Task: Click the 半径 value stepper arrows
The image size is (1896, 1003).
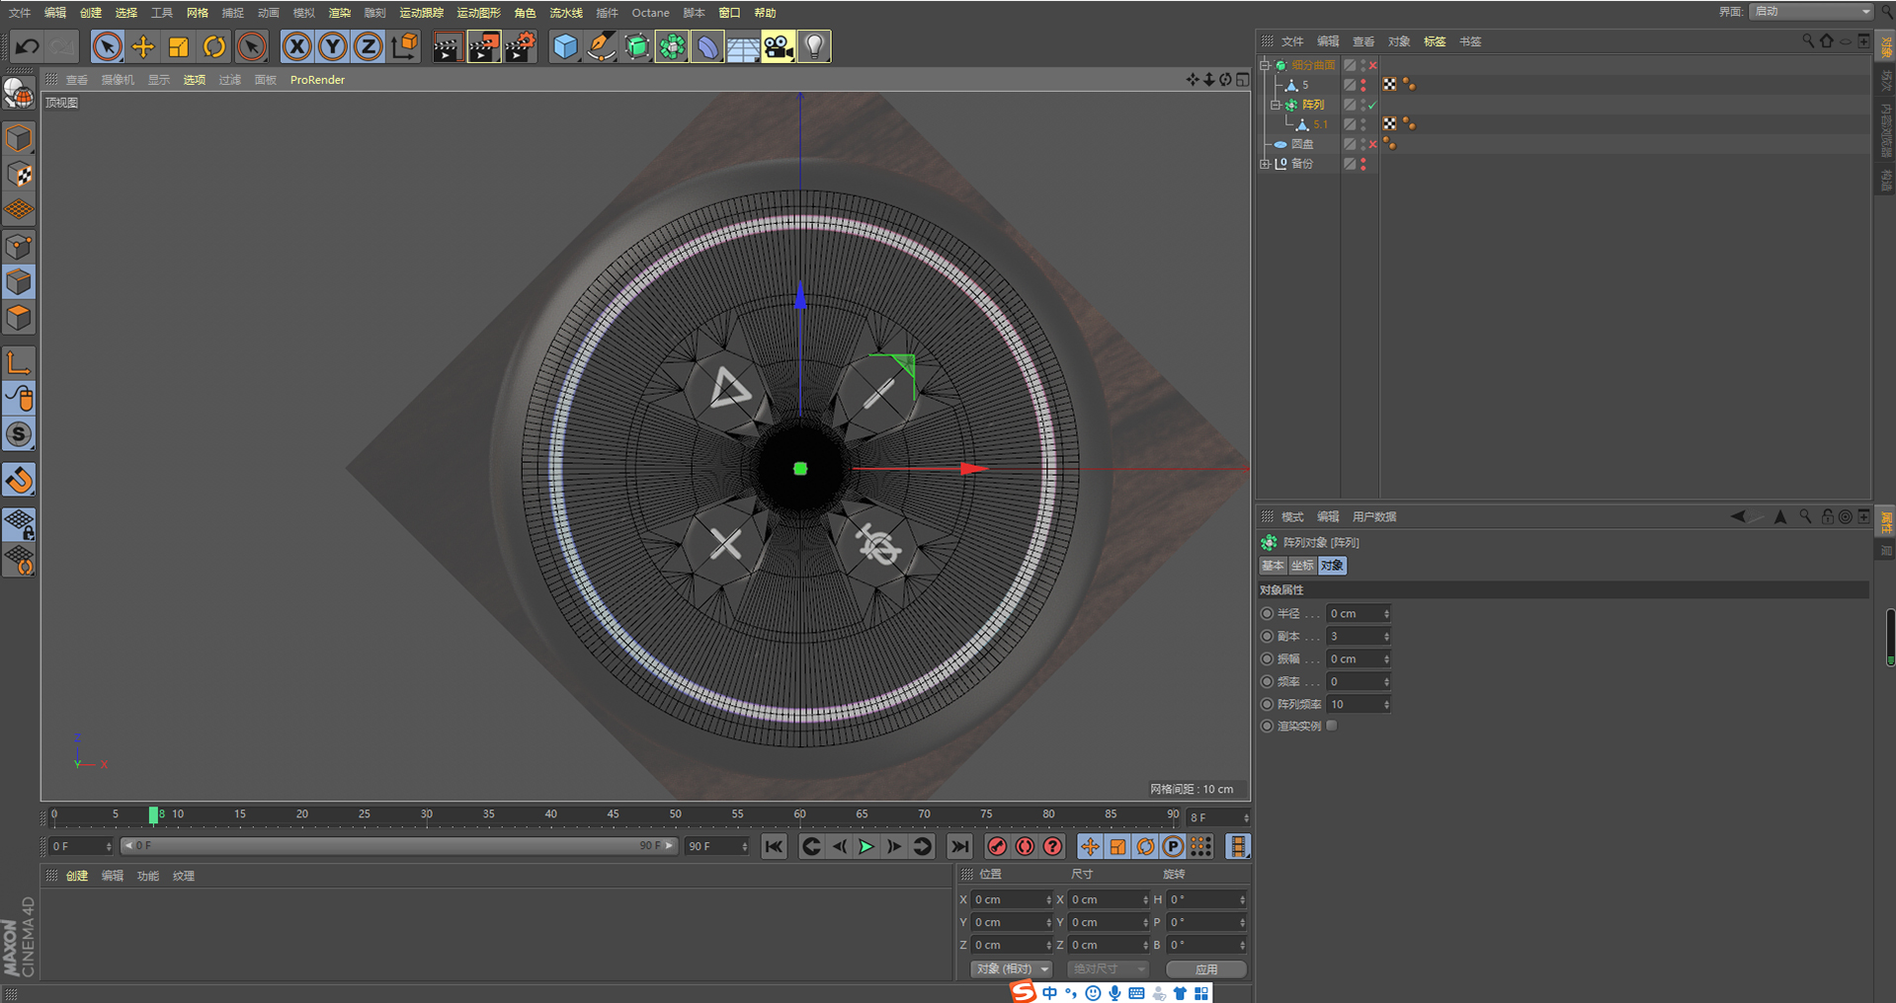Action: tap(1386, 614)
